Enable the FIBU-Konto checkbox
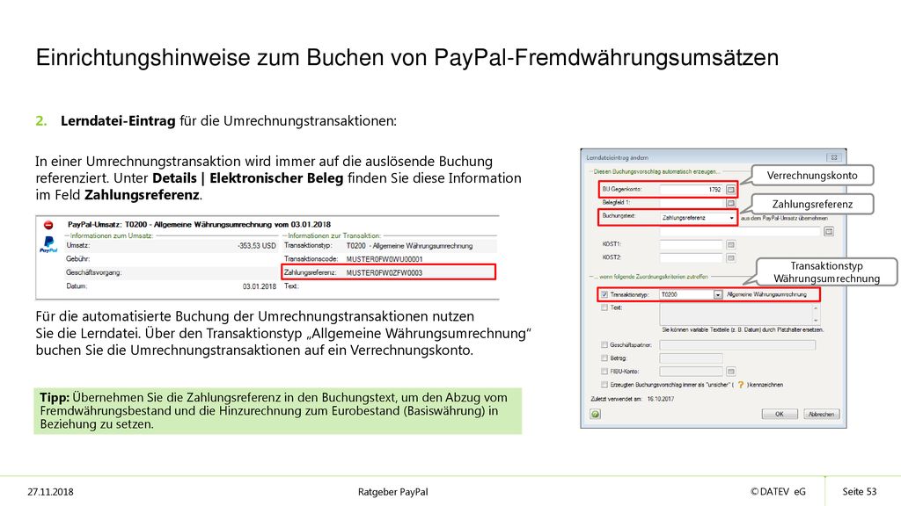The width and height of the screenshot is (901, 506). point(604,372)
